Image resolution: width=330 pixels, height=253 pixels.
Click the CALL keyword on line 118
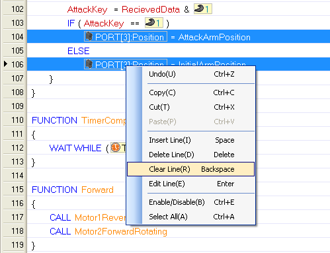(x=60, y=231)
